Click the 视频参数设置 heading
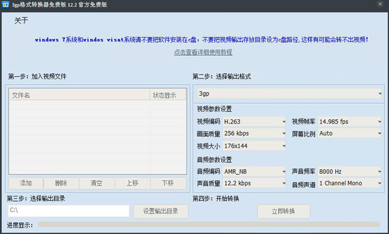This screenshot has width=389, height=234. pos(215,109)
